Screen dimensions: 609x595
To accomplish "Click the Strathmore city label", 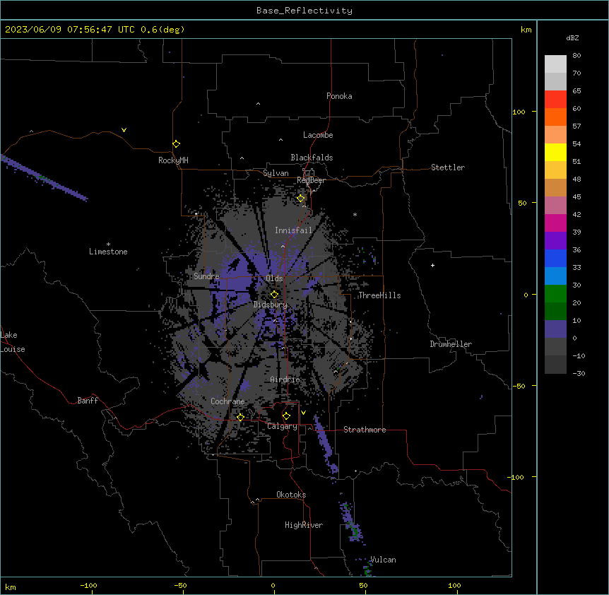I will click(x=365, y=430).
